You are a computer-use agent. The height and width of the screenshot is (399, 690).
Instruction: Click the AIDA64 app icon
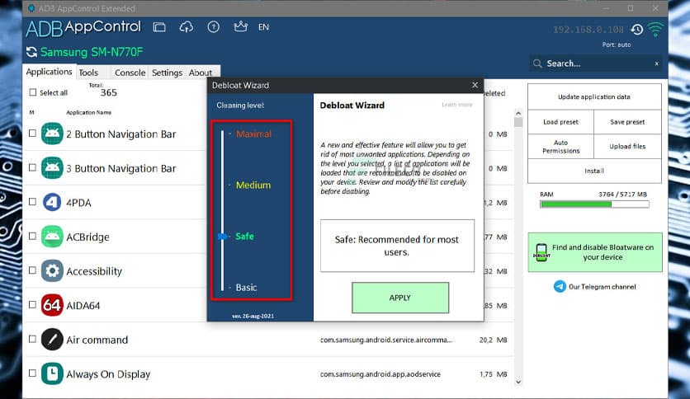(52, 305)
